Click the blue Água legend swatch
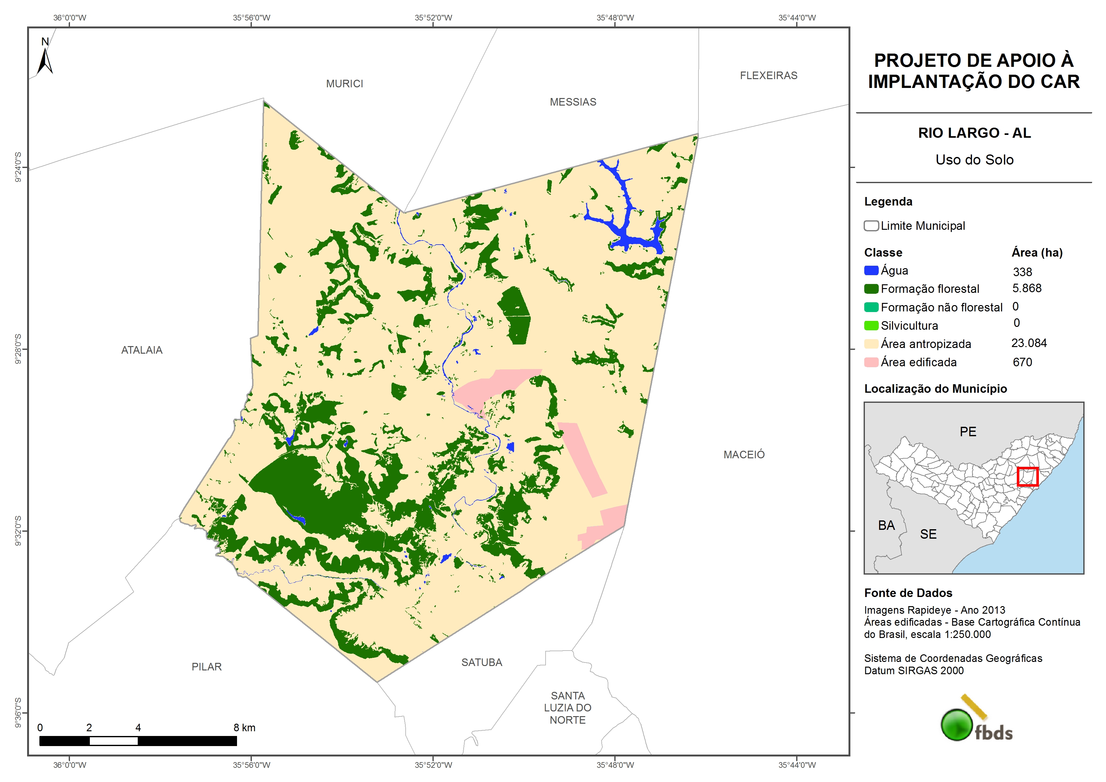This screenshot has height=782, width=1106. coord(871,271)
